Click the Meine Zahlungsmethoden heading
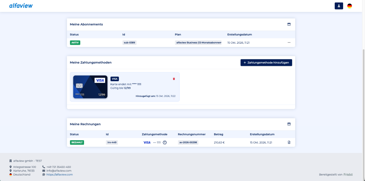Viewport: 365px width, 181px height. click(x=91, y=63)
